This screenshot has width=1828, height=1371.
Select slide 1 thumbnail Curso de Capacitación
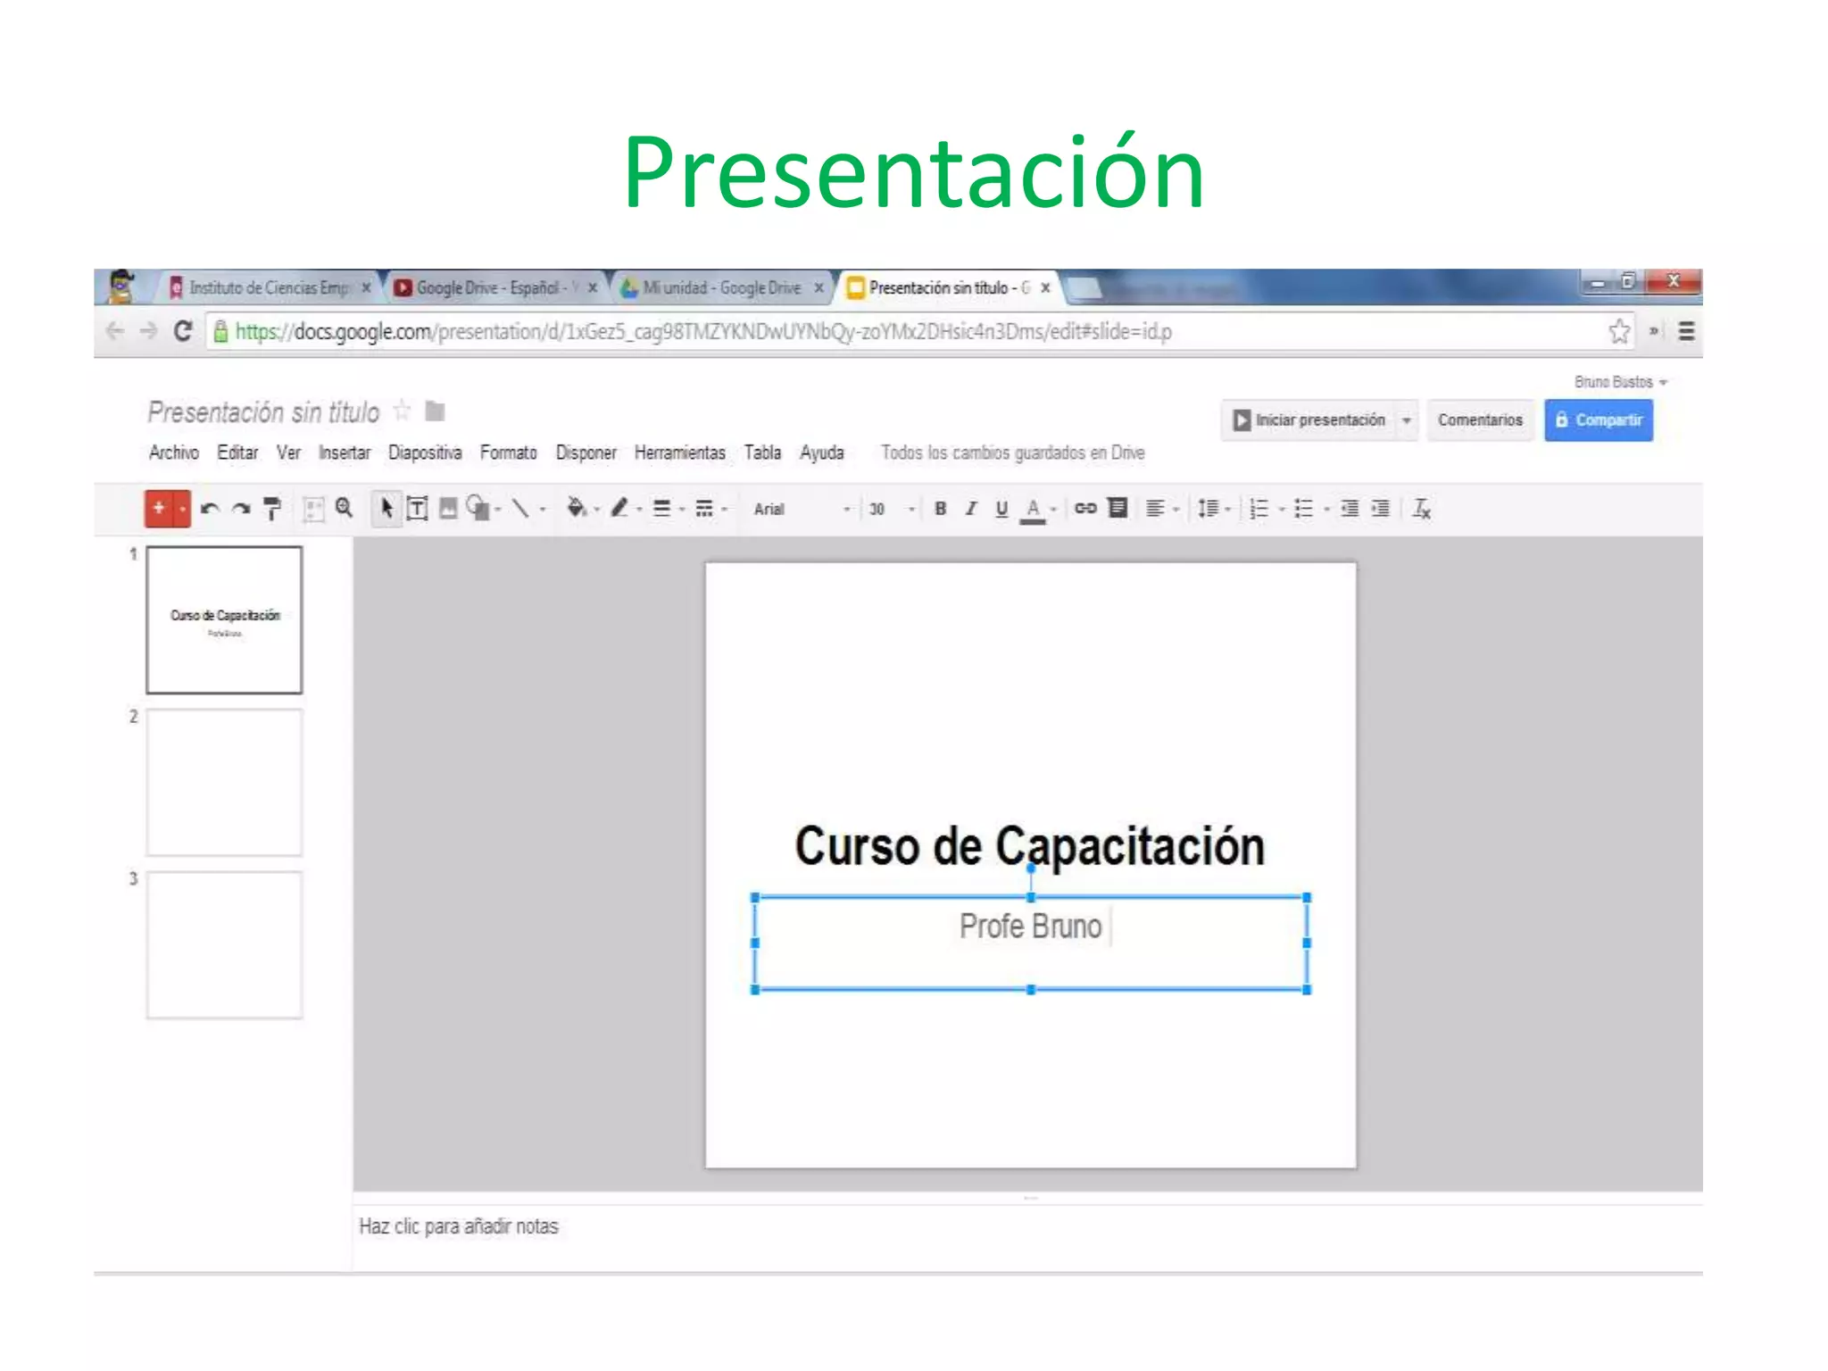(224, 620)
